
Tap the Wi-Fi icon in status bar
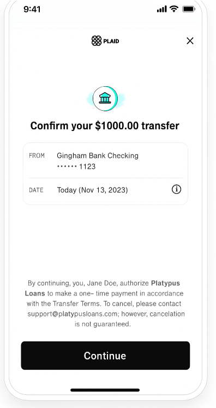tap(174, 9)
